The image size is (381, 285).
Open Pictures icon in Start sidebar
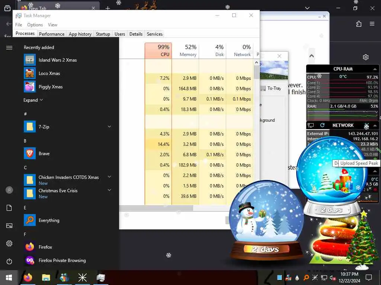9,226
